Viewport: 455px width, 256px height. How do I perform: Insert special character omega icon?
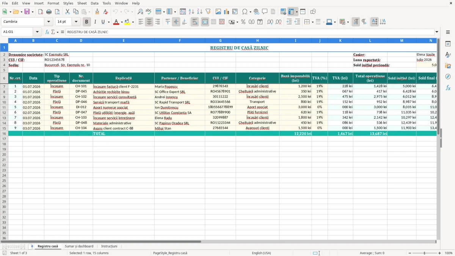[x=245, y=12]
